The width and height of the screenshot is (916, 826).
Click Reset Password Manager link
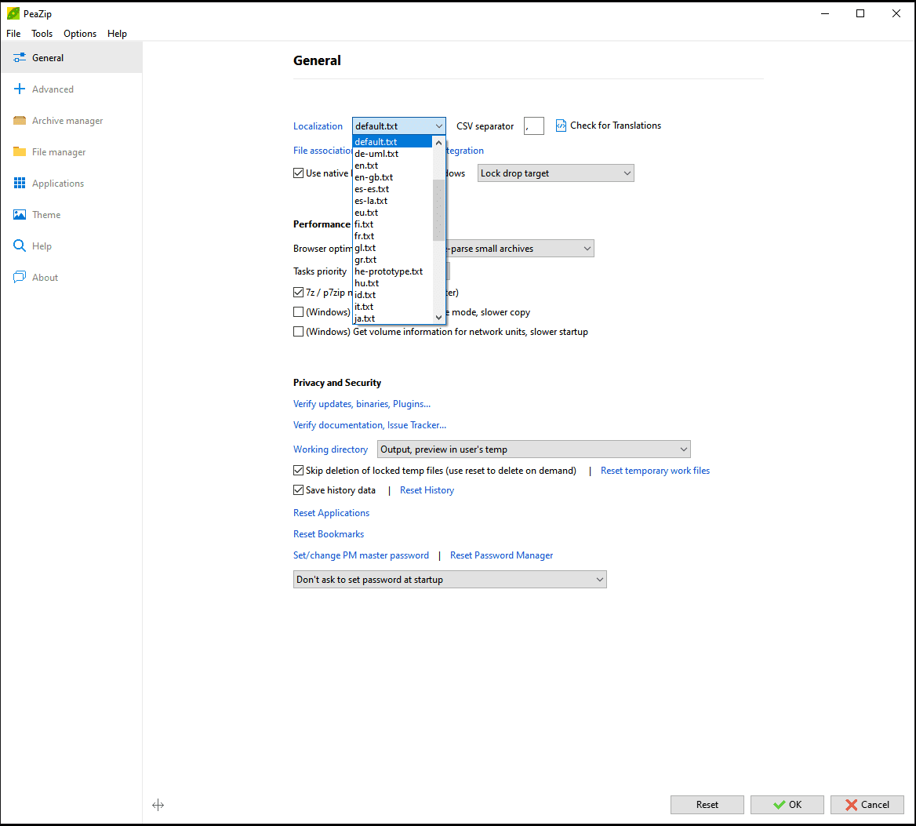(x=501, y=555)
